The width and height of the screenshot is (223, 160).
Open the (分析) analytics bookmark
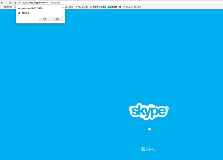(69, 7)
